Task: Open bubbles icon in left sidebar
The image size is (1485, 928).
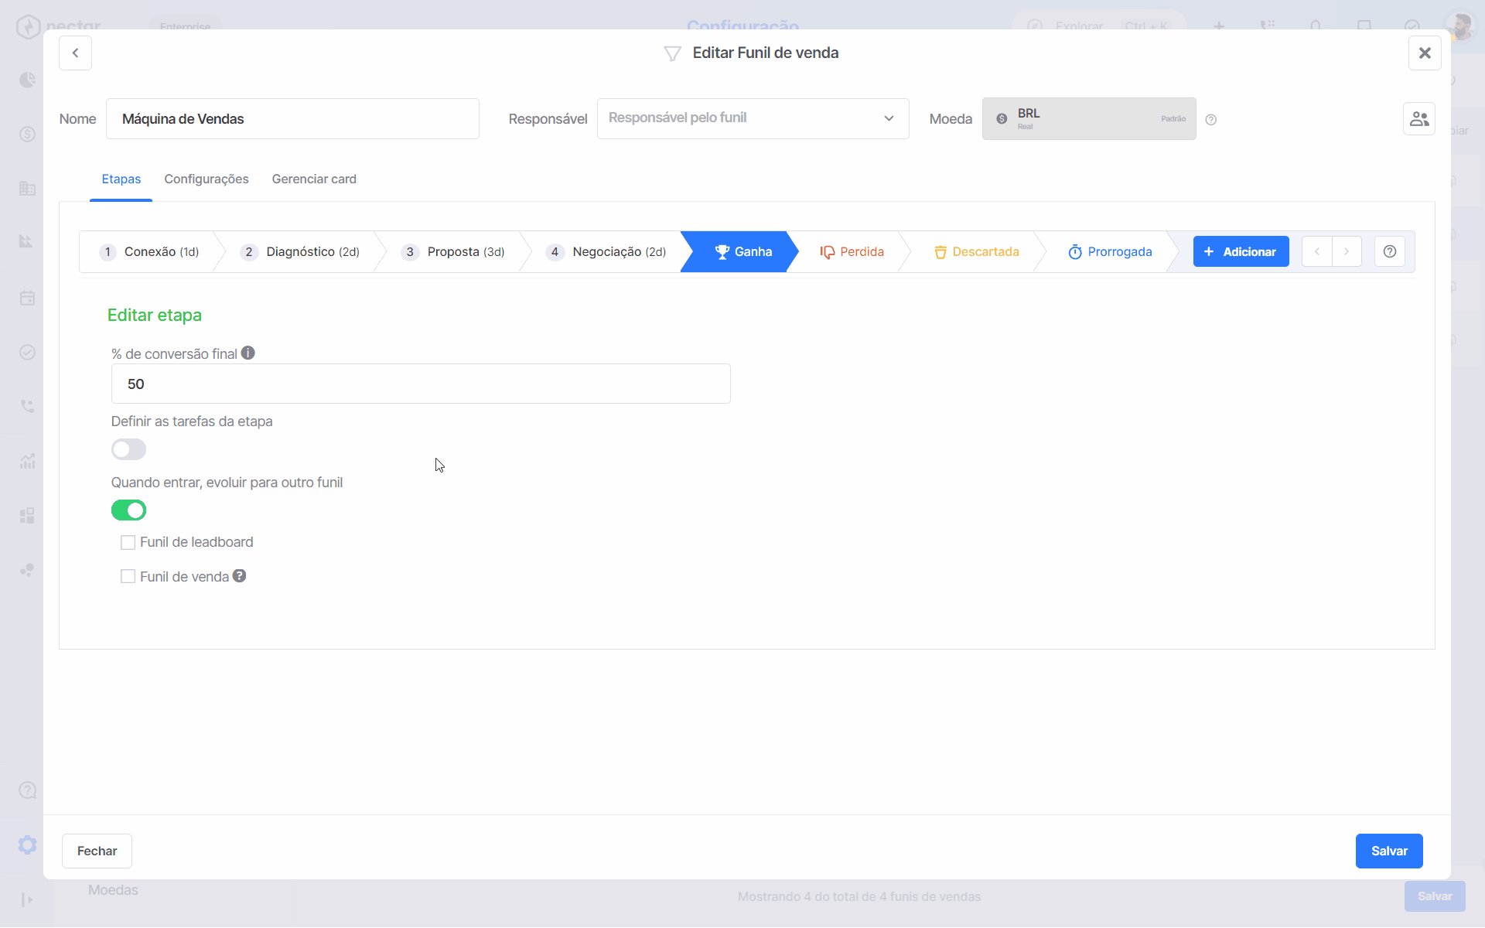Action: [x=27, y=570]
